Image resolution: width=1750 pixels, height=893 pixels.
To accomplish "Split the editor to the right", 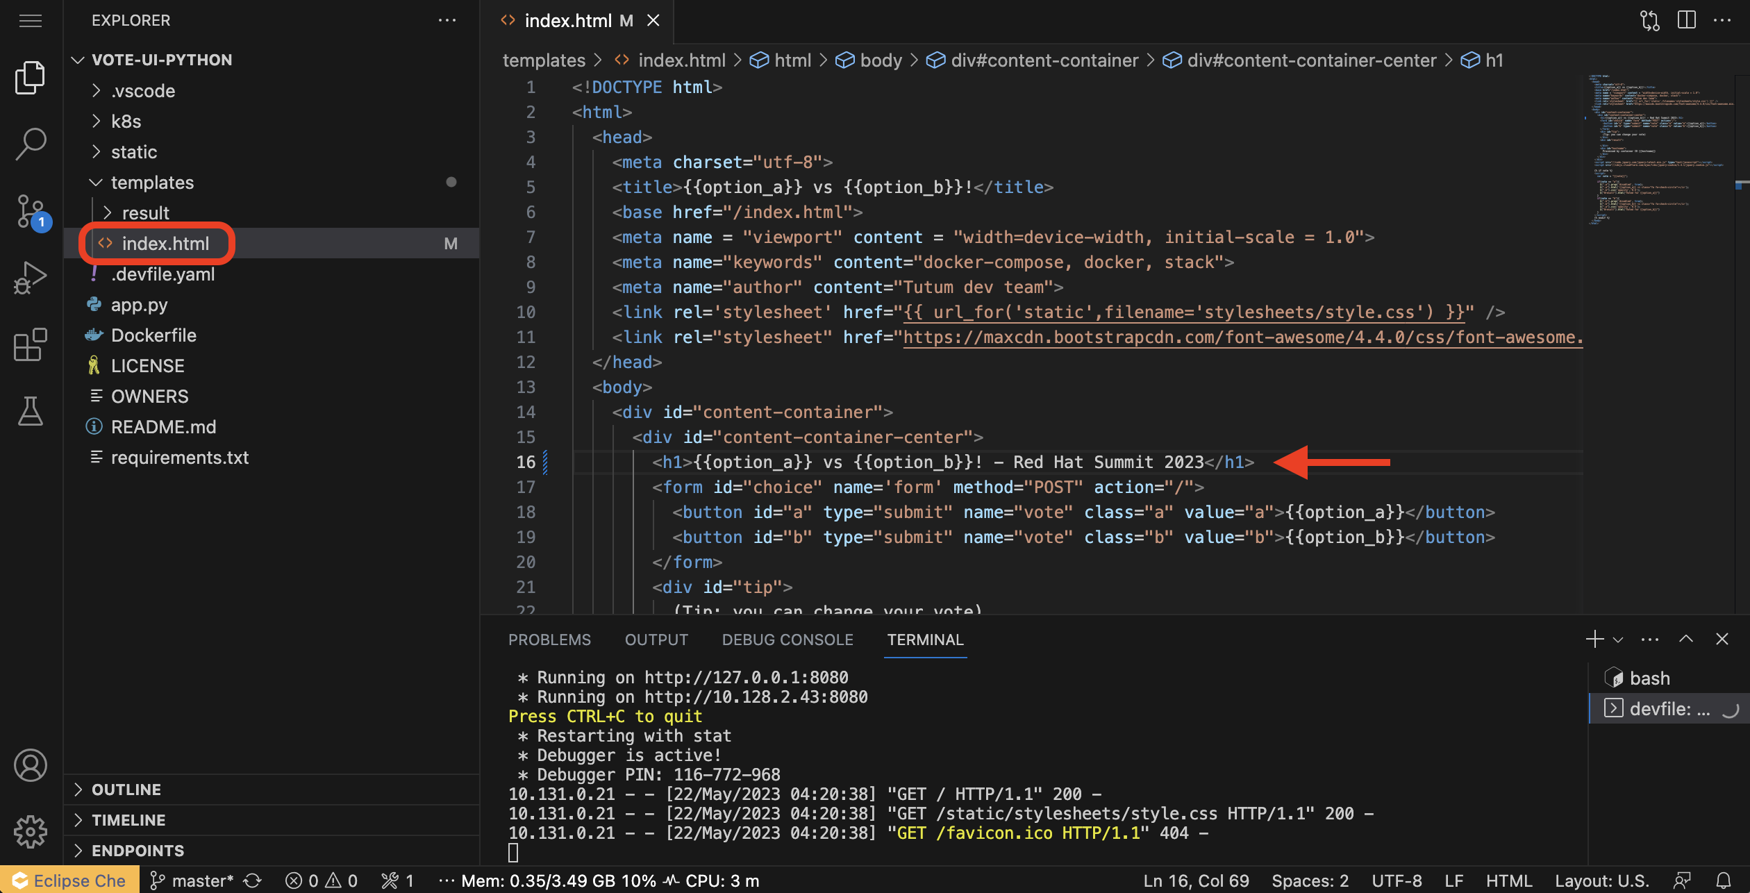I will (x=1686, y=21).
